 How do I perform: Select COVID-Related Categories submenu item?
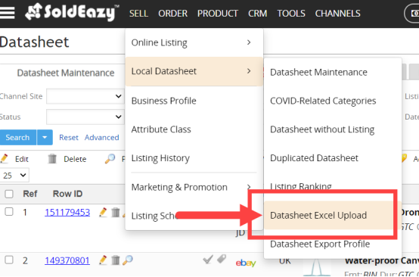pos(333,101)
